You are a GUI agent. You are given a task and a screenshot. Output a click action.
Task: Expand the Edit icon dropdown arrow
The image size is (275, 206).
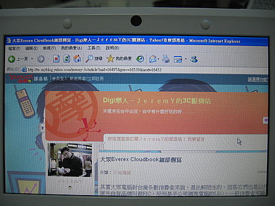tap(186, 59)
